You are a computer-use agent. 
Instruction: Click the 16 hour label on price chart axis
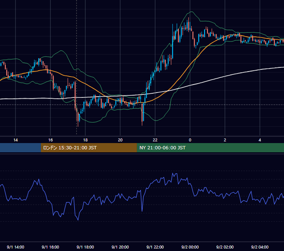[51, 140]
